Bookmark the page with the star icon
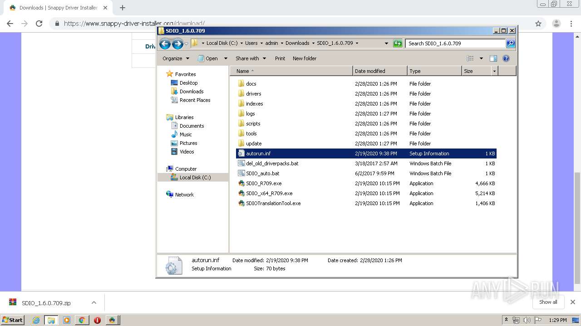This screenshot has height=326, width=581. click(x=538, y=24)
